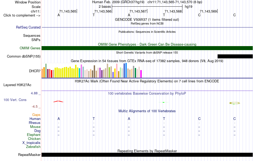Image resolution: width=253 pixels, height=161 pixels.
Task: Click the GTEx DHCR7 expression bar chart
Action: pyautogui.click(x=92, y=70)
